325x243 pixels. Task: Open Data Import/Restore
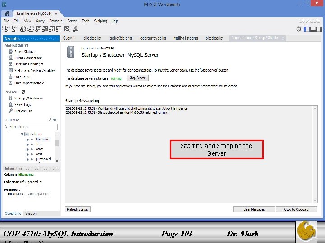click(x=29, y=83)
